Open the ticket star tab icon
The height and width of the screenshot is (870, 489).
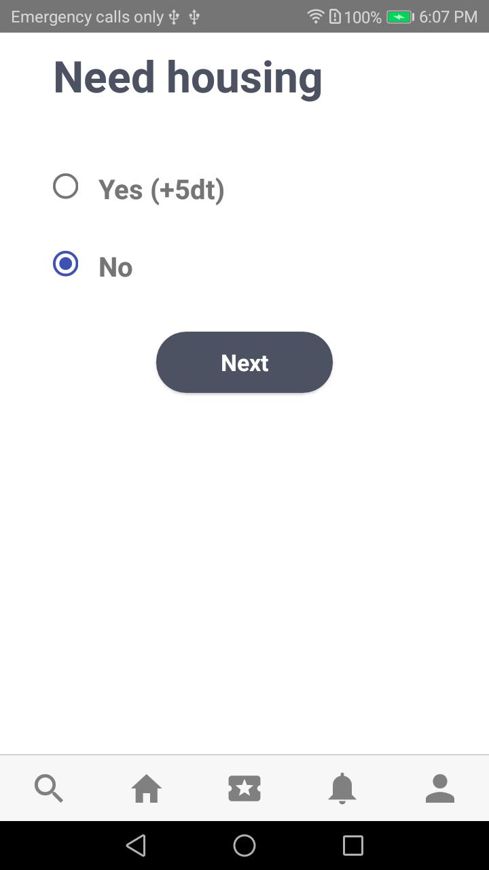tap(244, 788)
